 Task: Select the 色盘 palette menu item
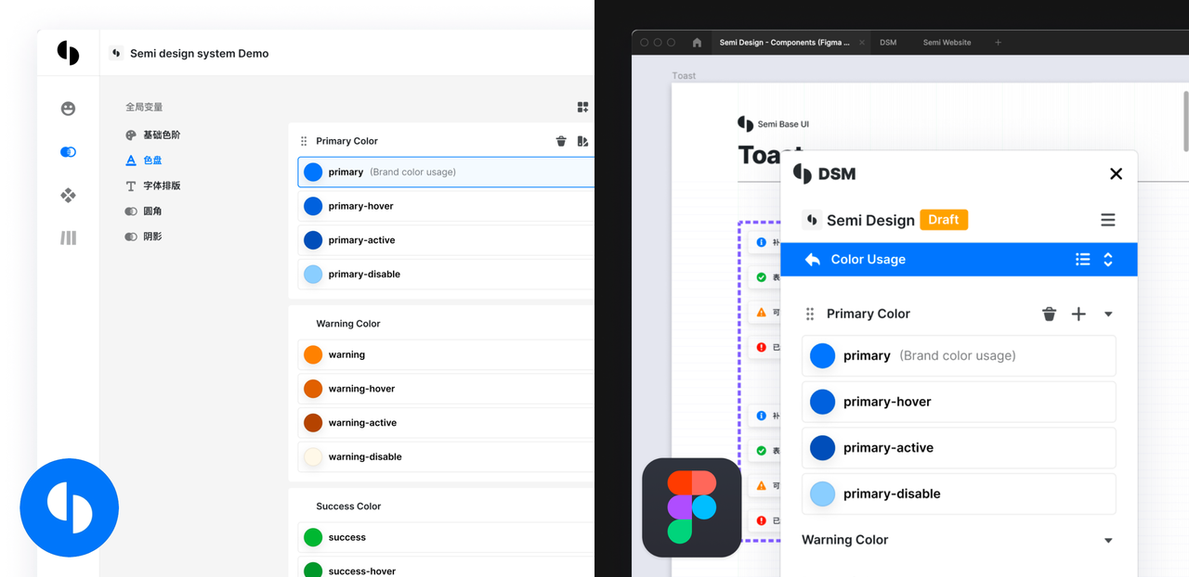click(151, 160)
